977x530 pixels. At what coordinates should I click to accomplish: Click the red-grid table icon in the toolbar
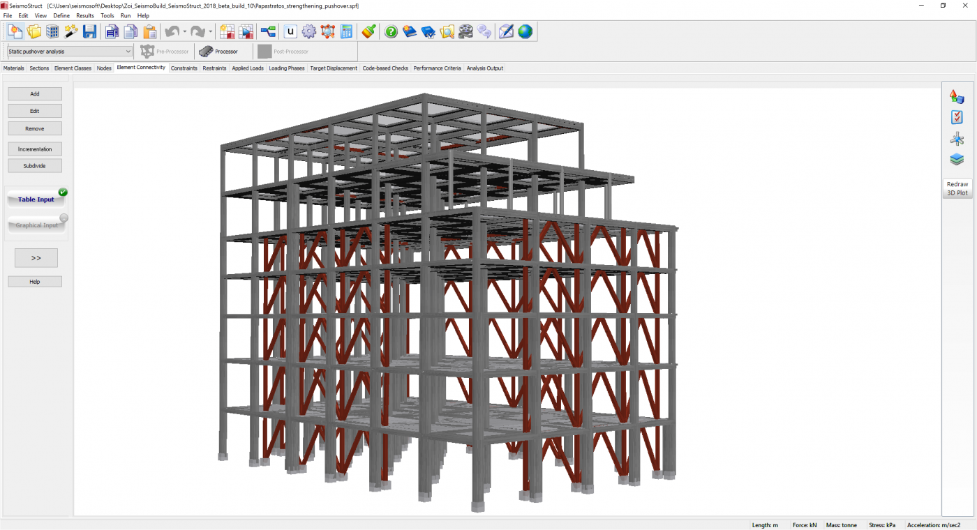(228, 31)
